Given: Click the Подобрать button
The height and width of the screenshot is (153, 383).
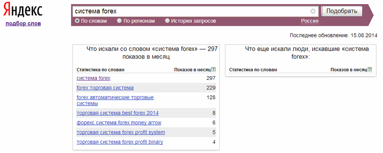Looking at the screenshot, I should pos(342,11).
